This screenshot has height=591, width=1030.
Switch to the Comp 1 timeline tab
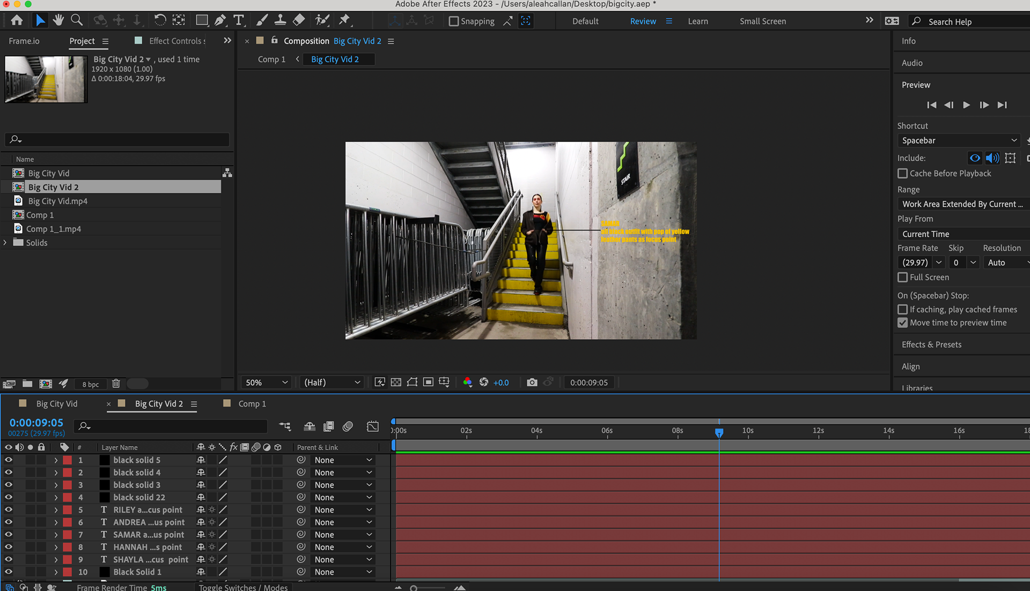[x=252, y=404]
